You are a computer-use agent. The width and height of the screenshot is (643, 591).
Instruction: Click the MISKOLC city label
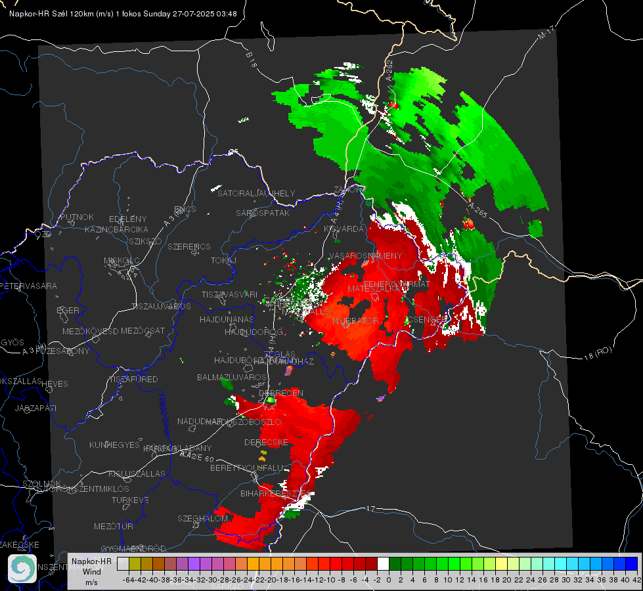pos(122,261)
